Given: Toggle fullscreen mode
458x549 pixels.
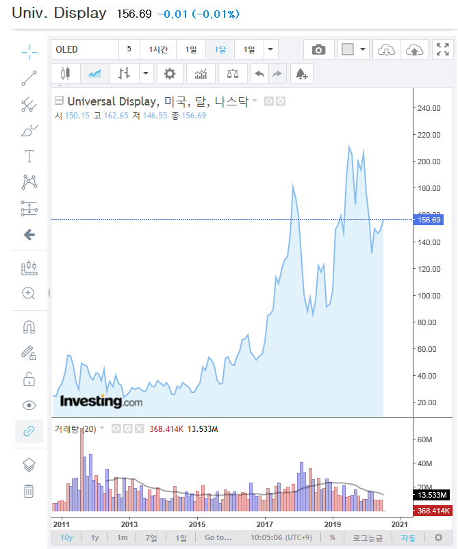Looking at the screenshot, I should [443, 49].
